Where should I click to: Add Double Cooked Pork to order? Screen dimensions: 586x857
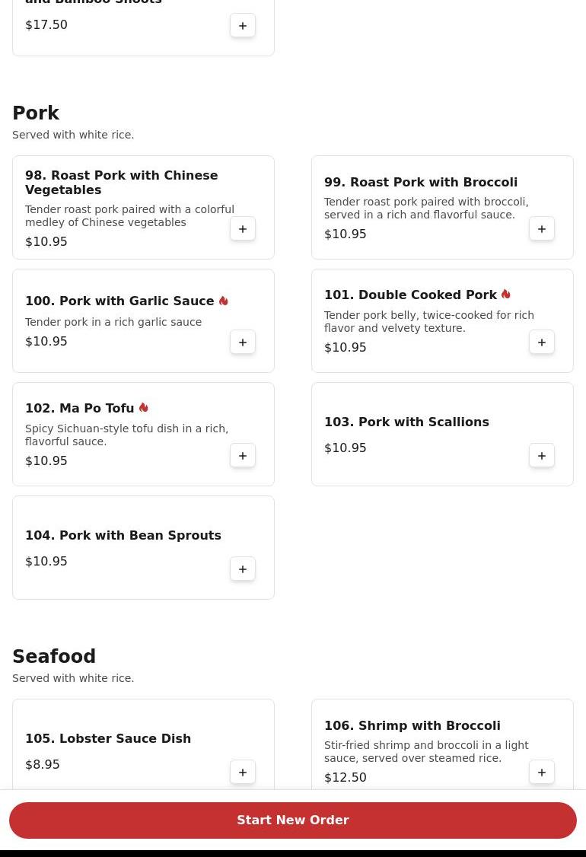coord(542,342)
